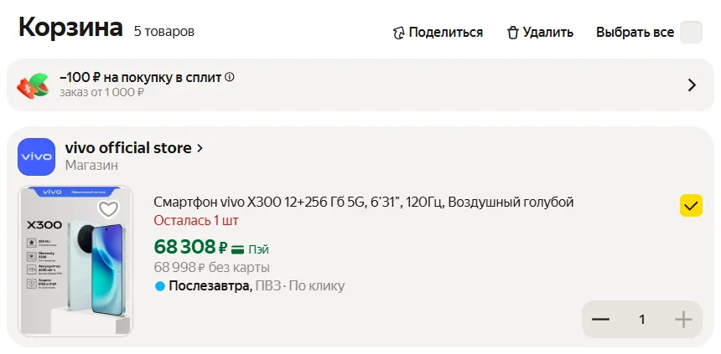Click the blue delivery dot icon
Image resolution: width=721 pixels, height=354 pixels.
point(160,286)
